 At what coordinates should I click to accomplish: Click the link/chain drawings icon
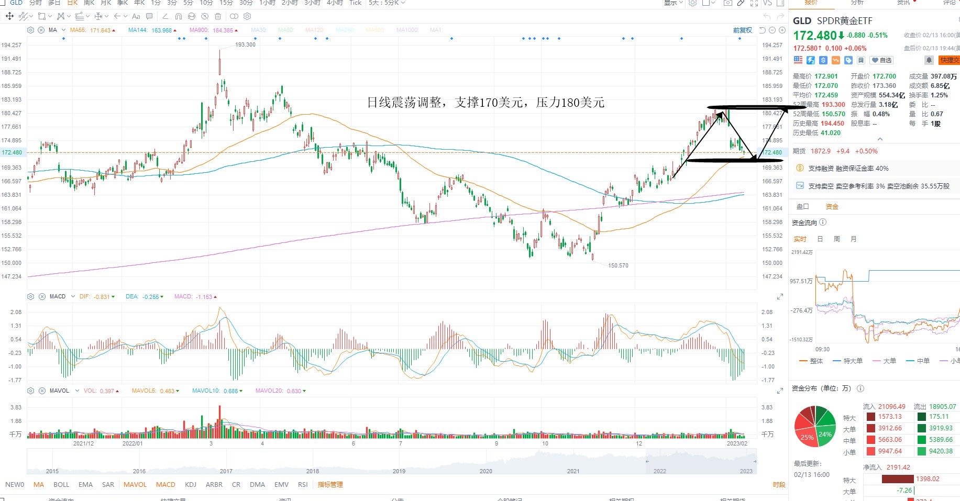click(234, 16)
